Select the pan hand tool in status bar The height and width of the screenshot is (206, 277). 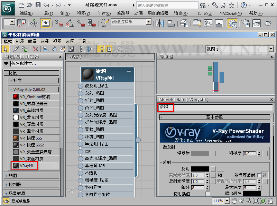234,200
